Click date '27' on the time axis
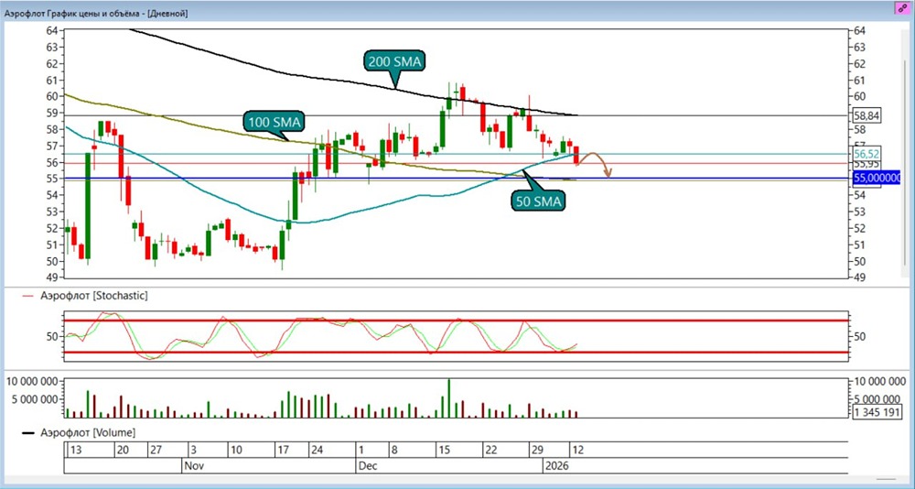The height and width of the screenshot is (489, 915). (155, 451)
